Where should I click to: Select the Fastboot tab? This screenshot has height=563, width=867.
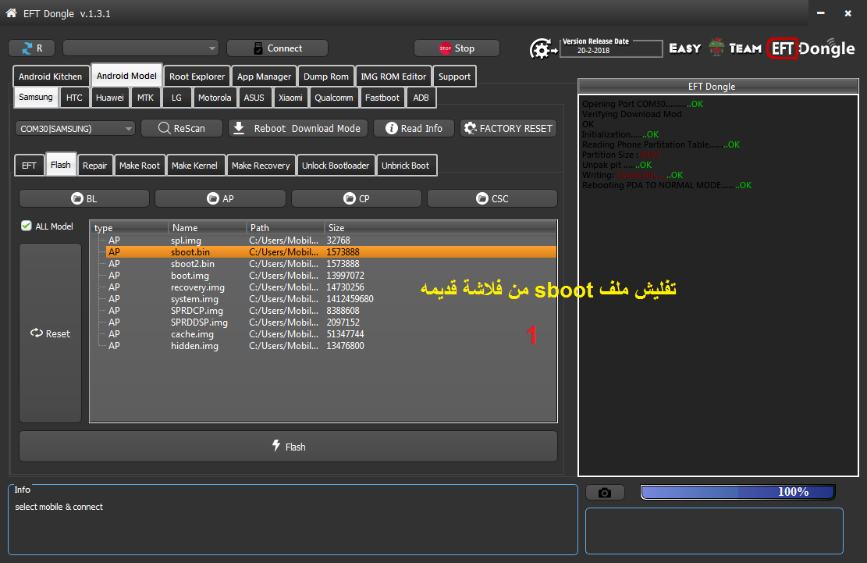(382, 98)
